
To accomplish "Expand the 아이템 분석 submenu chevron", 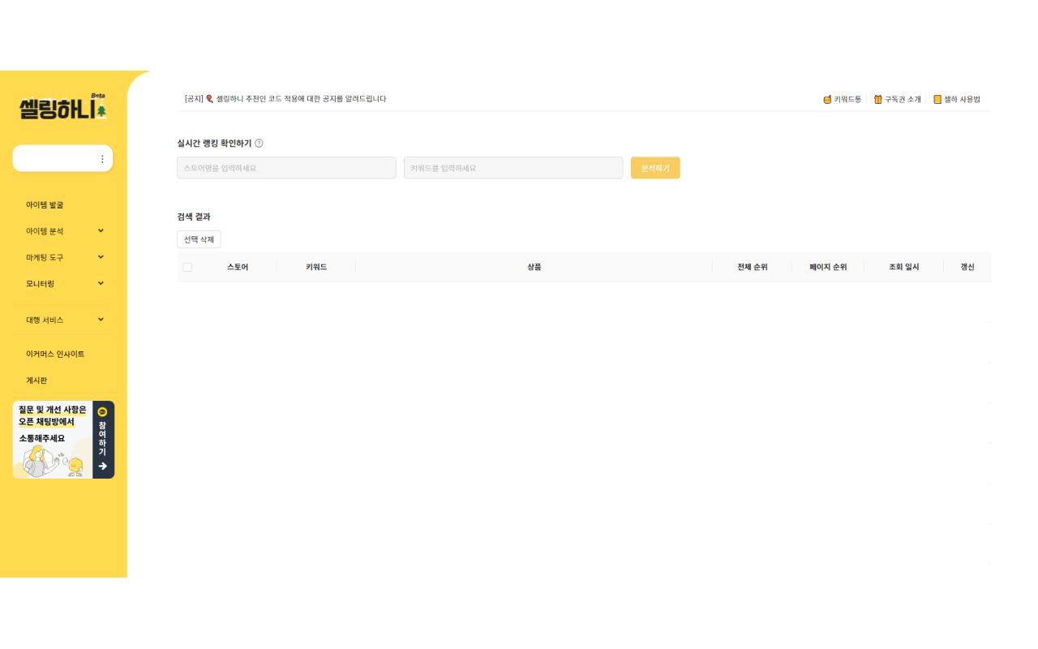I will click(101, 230).
